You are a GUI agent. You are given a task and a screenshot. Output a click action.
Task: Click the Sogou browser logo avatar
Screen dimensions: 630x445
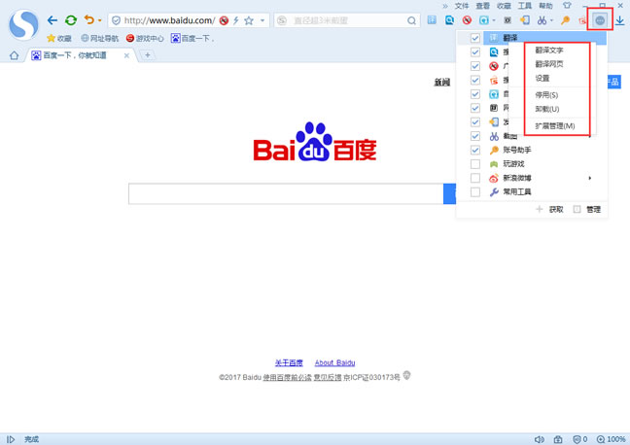23,25
